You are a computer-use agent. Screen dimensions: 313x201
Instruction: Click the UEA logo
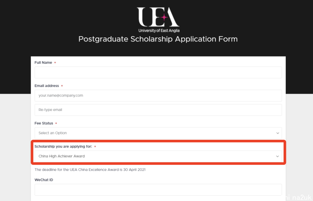pyautogui.click(x=158, y=20)
